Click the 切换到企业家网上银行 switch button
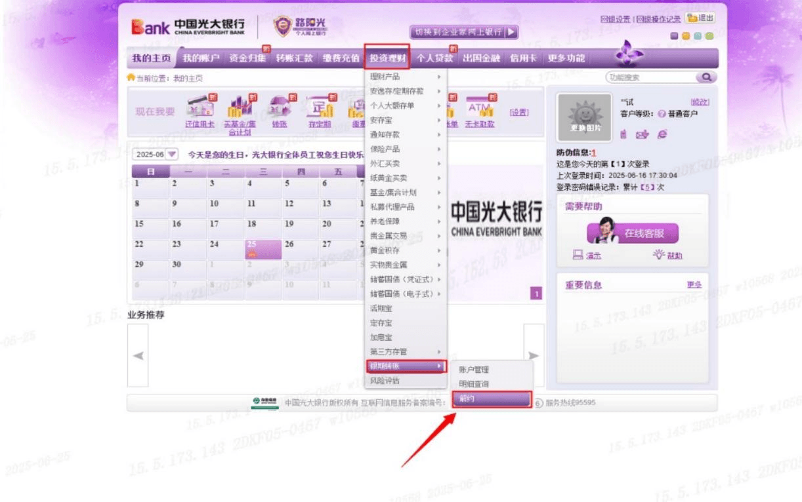The width and height of the screenshot is (802, 502). (465, 31)
